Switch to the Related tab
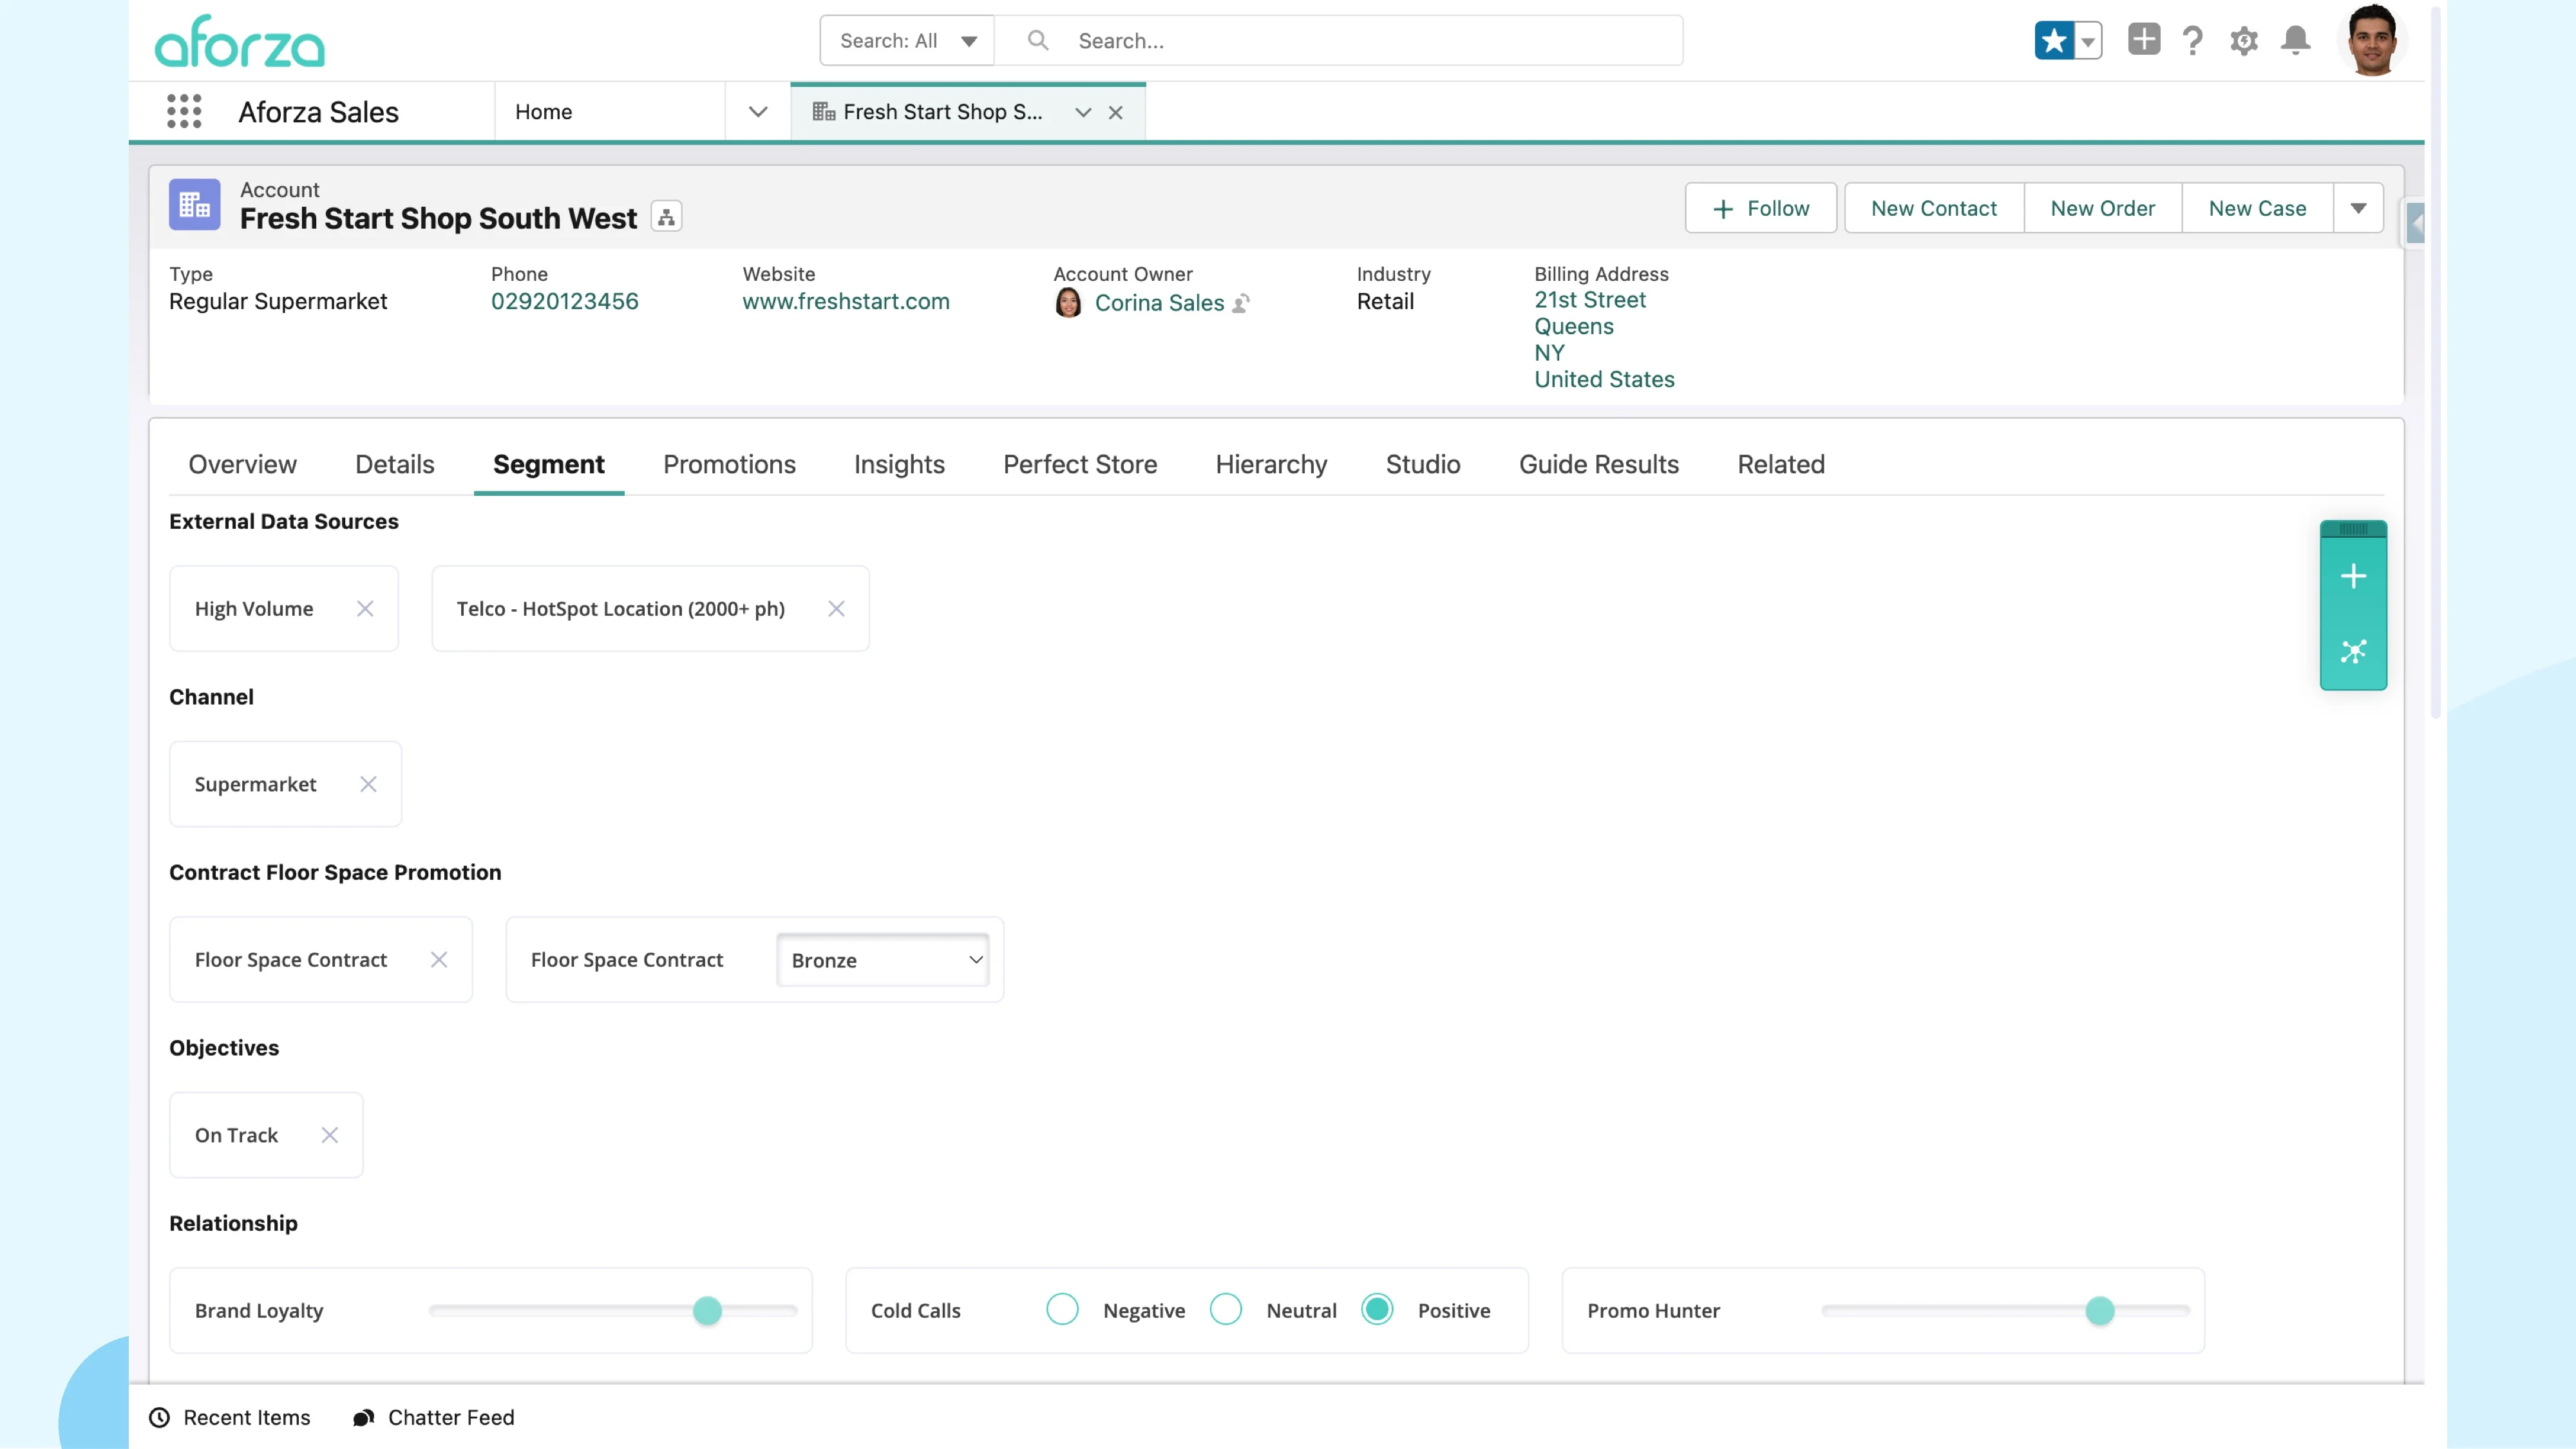The image size is (2576, 1449). click(x=1781, y=465)
